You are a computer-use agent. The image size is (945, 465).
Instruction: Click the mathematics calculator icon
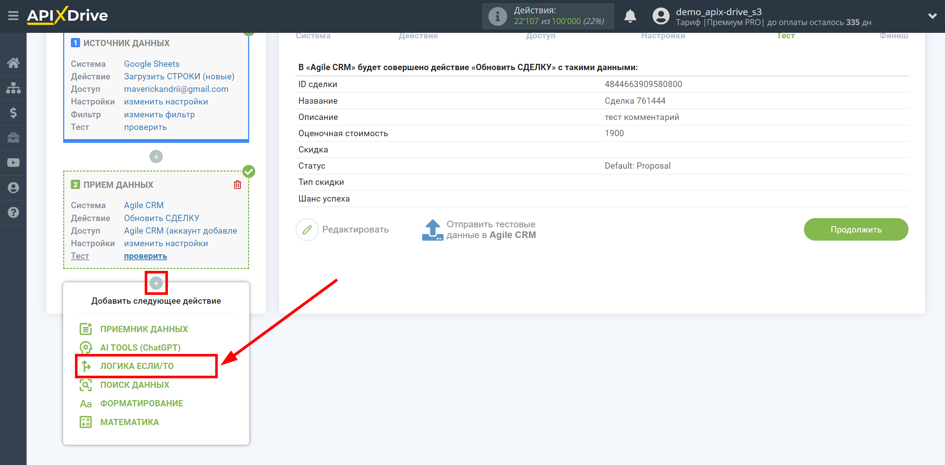pos(86,422)
